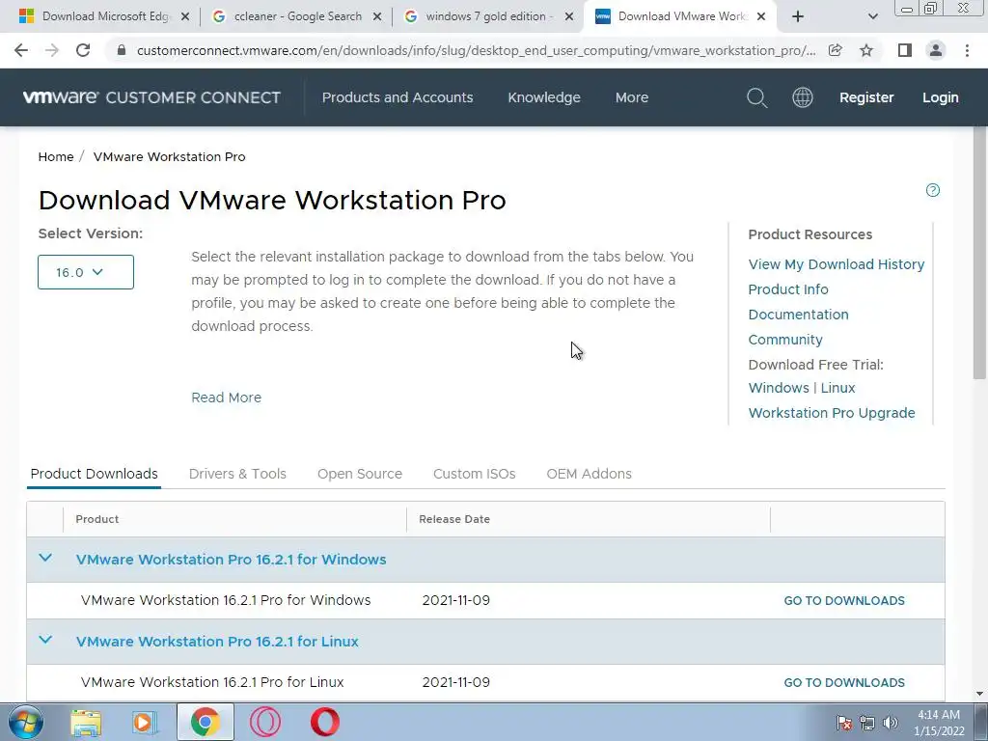Switch to the Open Source tab

360,474
